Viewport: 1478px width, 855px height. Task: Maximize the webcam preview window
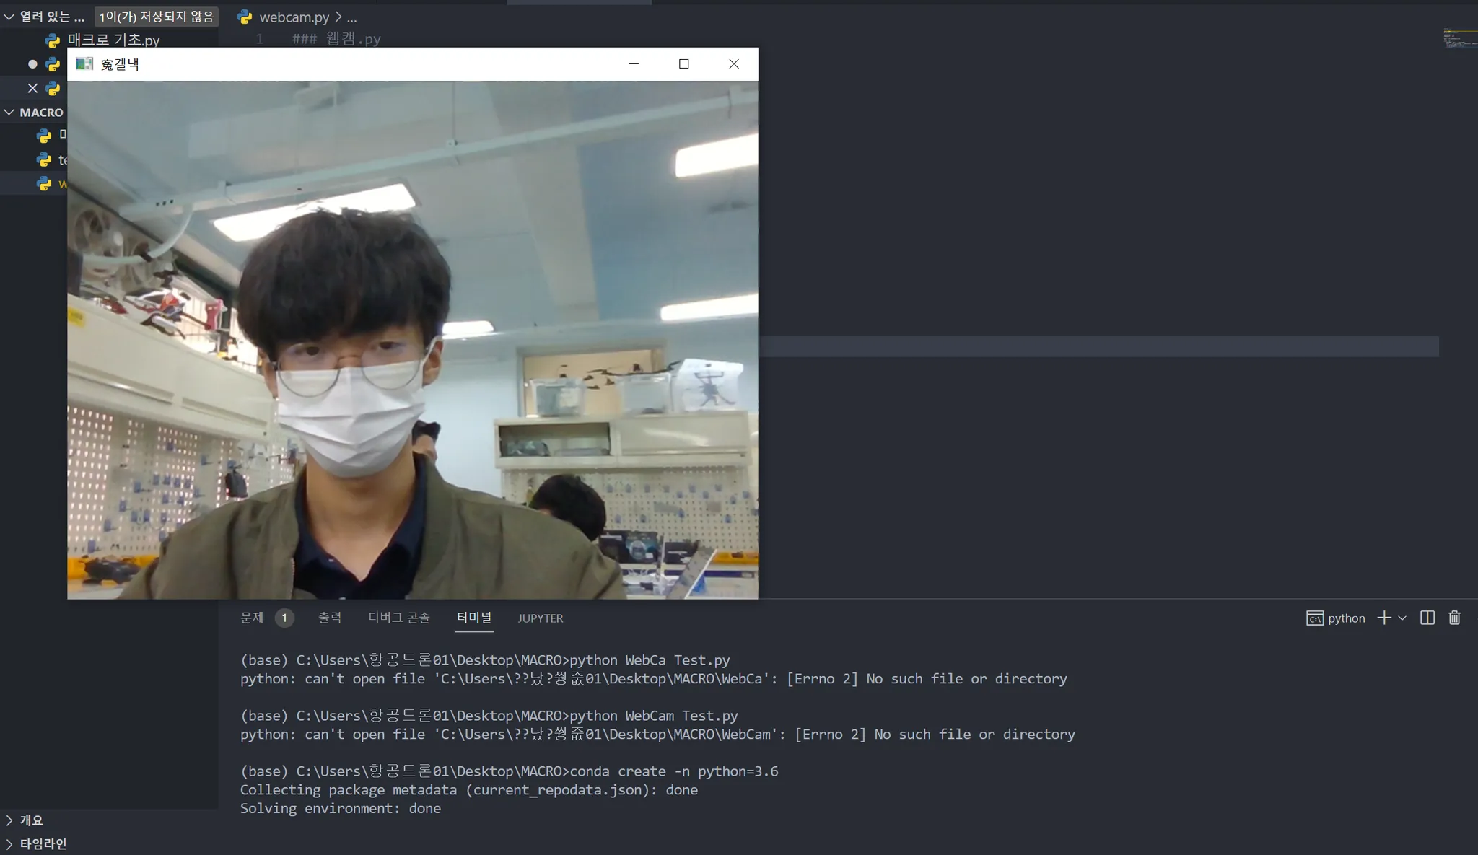click(683, 63)
